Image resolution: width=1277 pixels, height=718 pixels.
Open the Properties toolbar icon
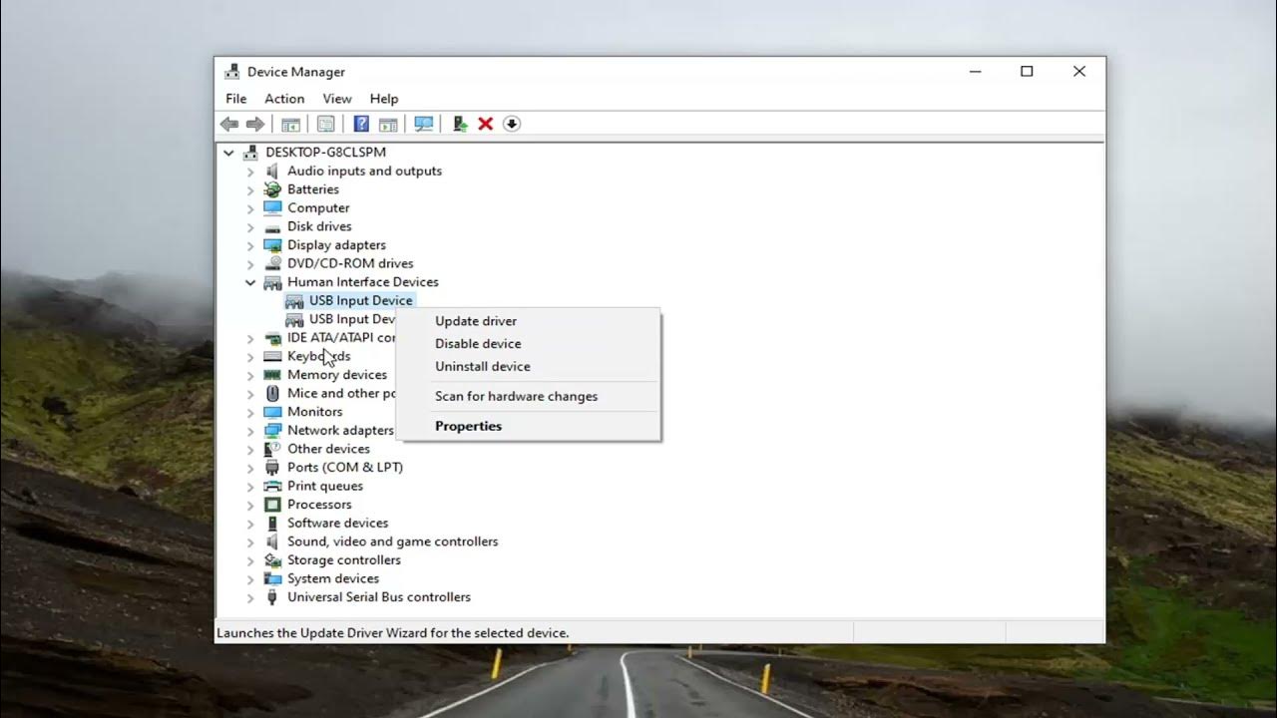coord(325,124)
